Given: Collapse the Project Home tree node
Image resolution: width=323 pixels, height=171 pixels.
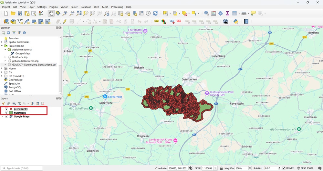Looking at the screenshot, I should tap(2, 46).
